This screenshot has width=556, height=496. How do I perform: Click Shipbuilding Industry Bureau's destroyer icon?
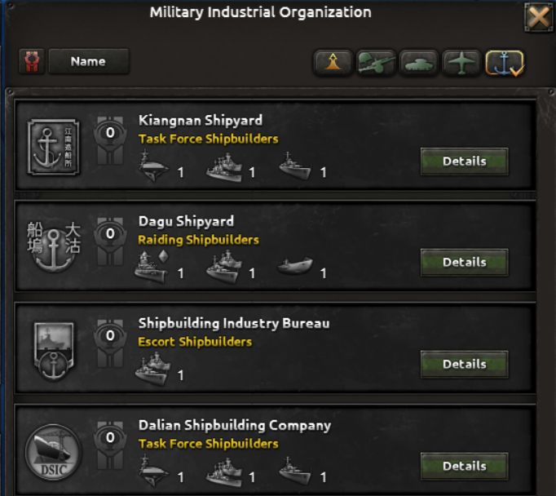click(x=152, y=372)
